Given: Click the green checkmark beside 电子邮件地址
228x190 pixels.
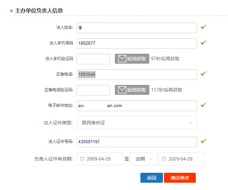Looking at the screenshot, I should coord(203,105).
